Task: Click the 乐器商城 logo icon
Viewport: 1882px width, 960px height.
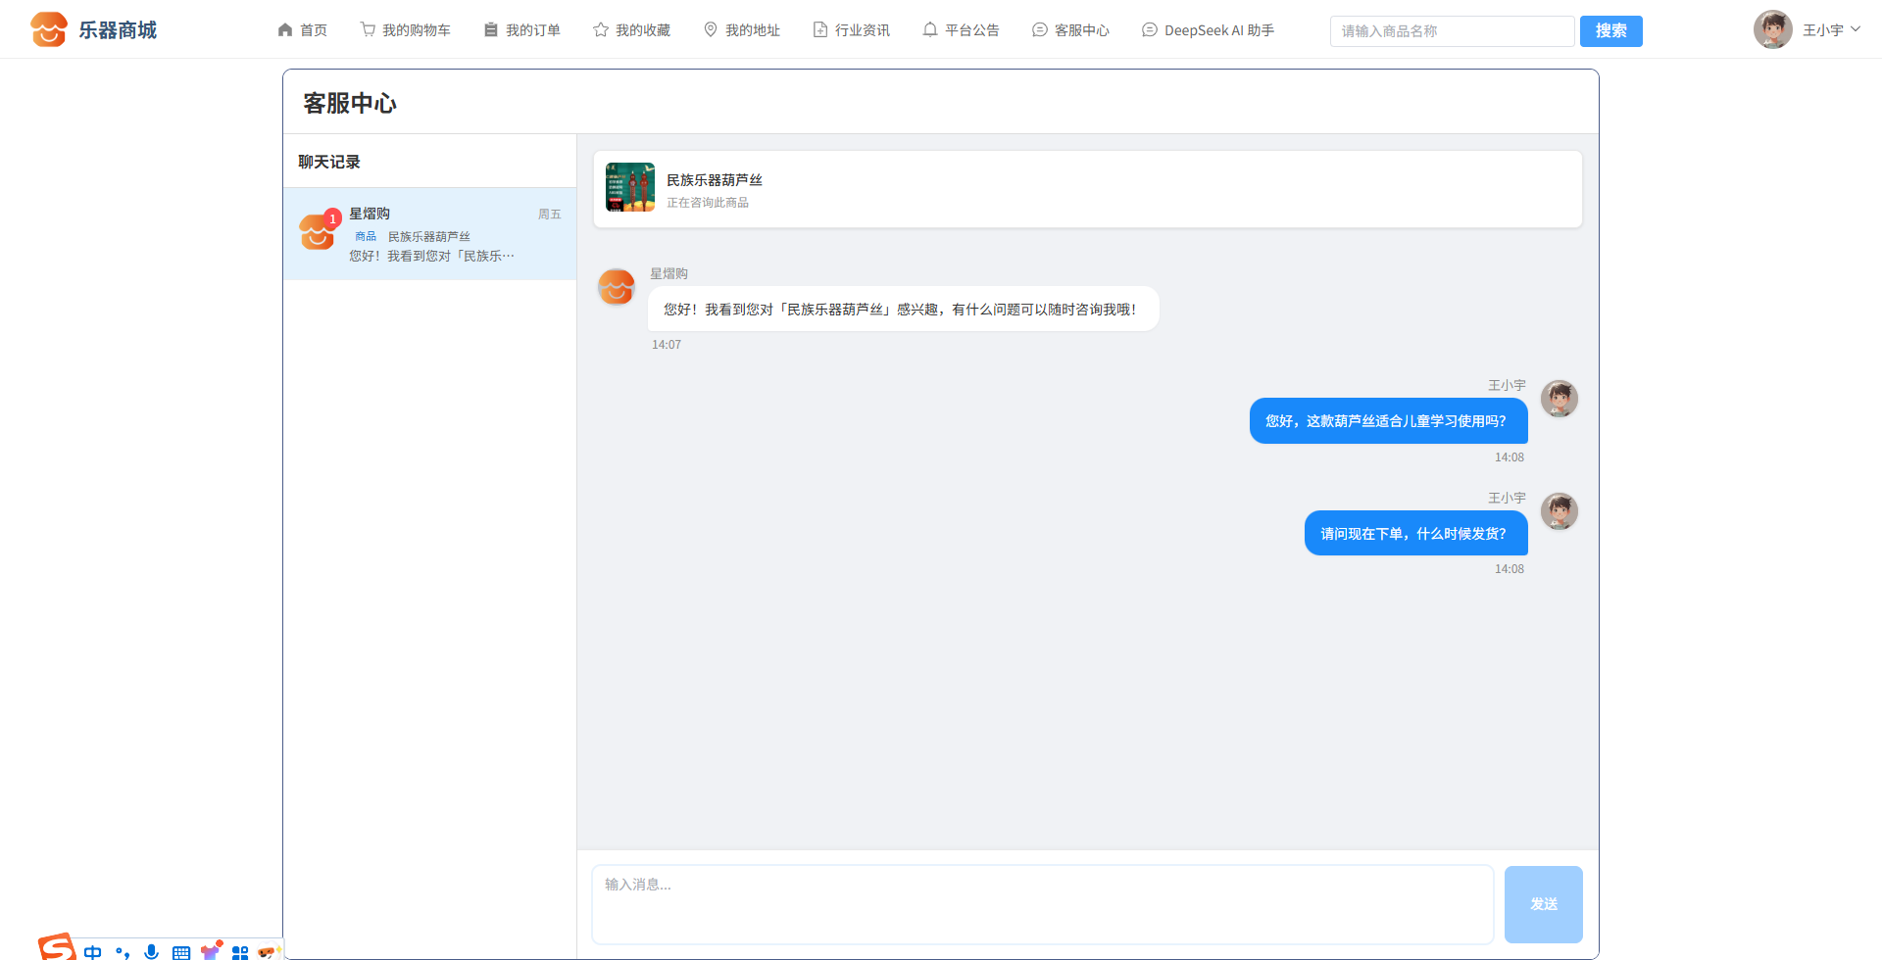Action: (x=48, y=29)
